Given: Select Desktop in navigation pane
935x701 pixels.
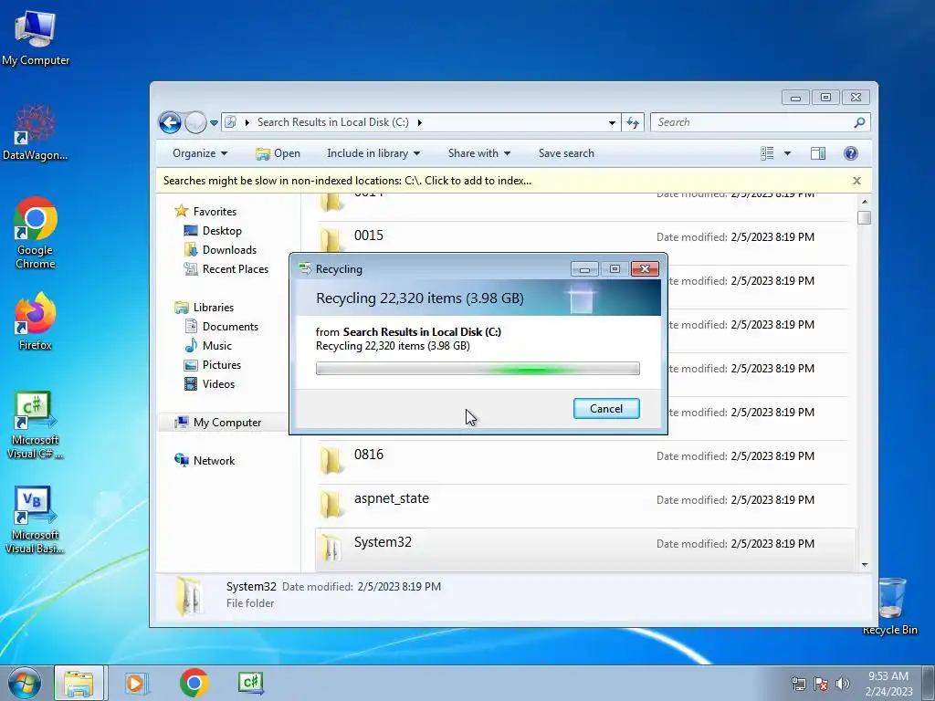Looking at the screenshot, I should pos(214,231).
